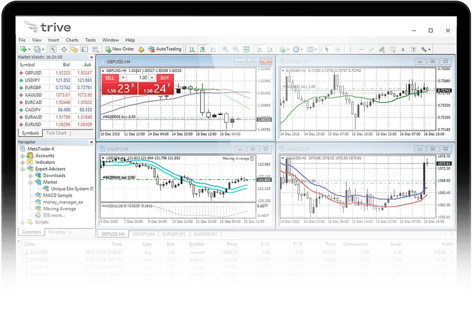
Task: Close the Navigator panel
Action: 91,142
